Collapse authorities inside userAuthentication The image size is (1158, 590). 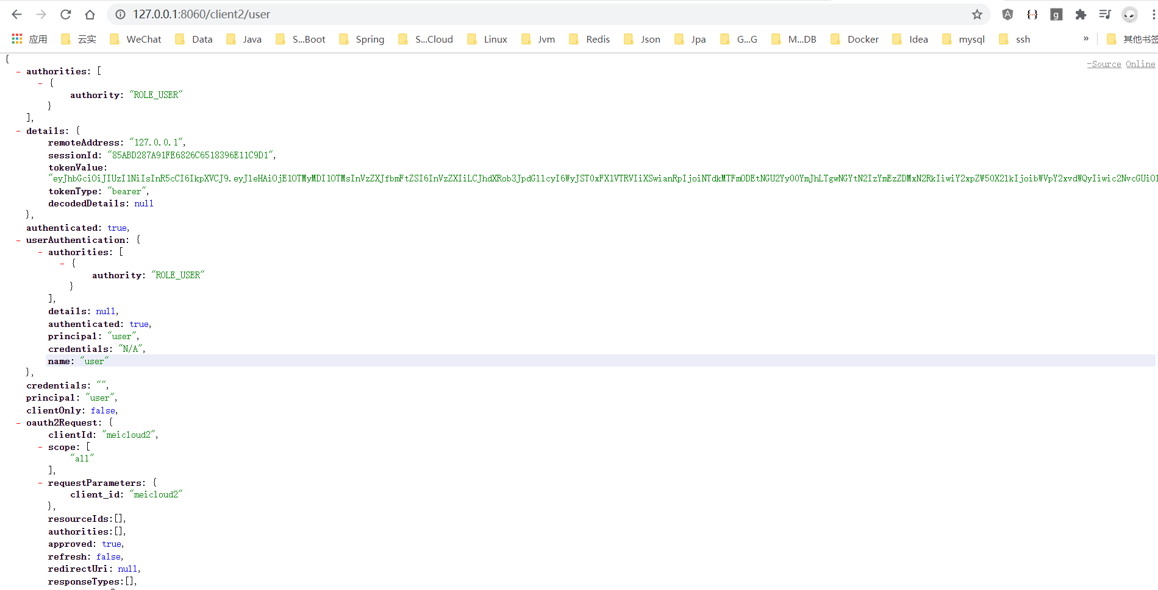click(x=40, y=252)
